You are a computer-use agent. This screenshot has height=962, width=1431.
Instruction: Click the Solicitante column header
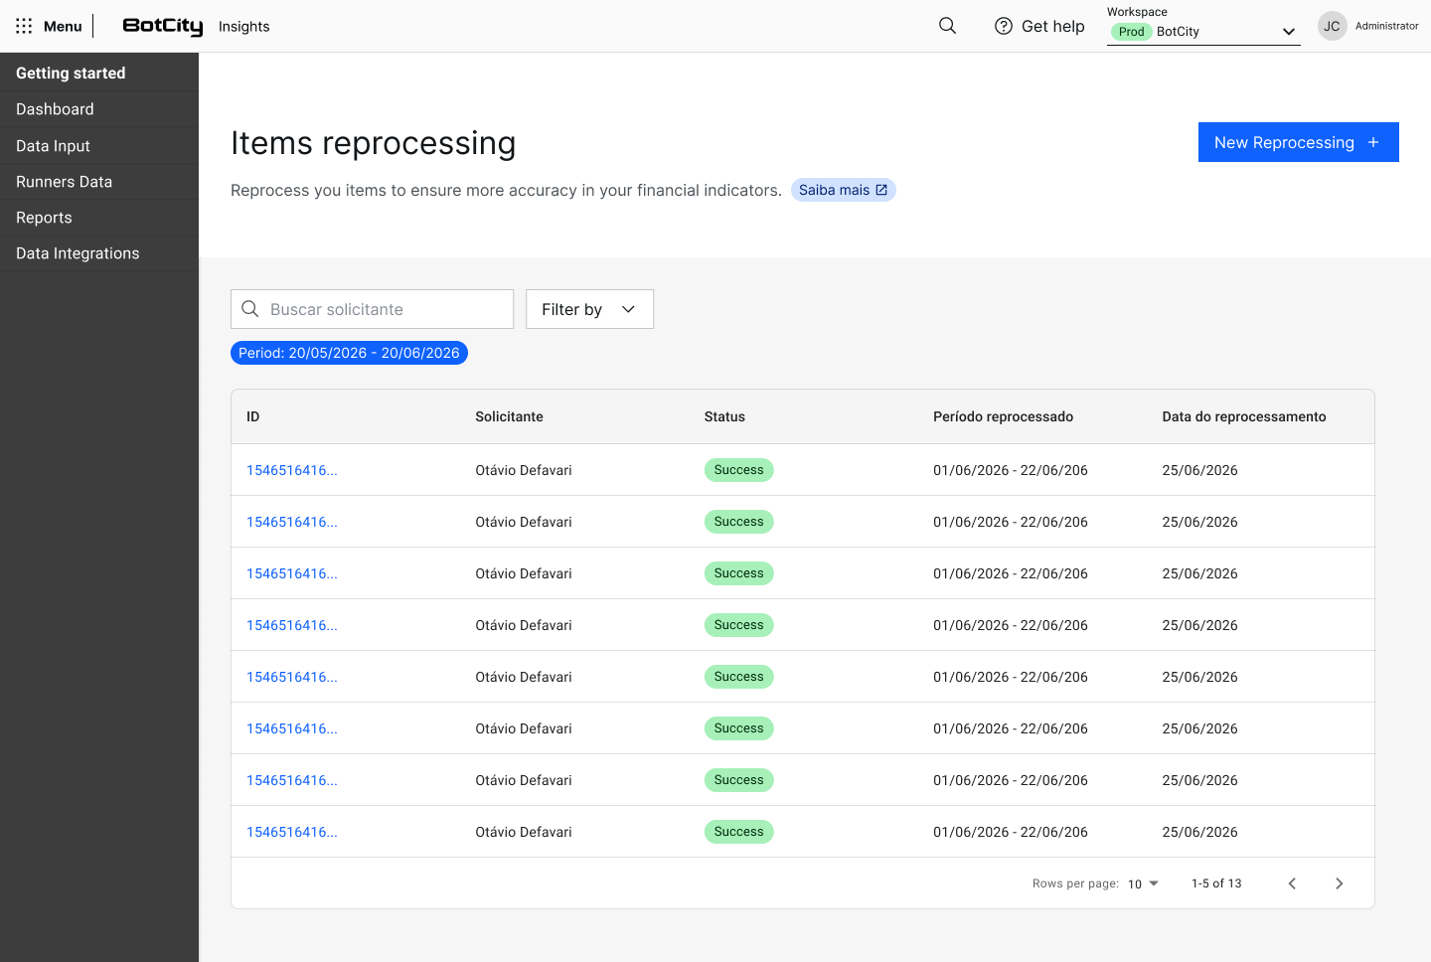click(509, 416)
